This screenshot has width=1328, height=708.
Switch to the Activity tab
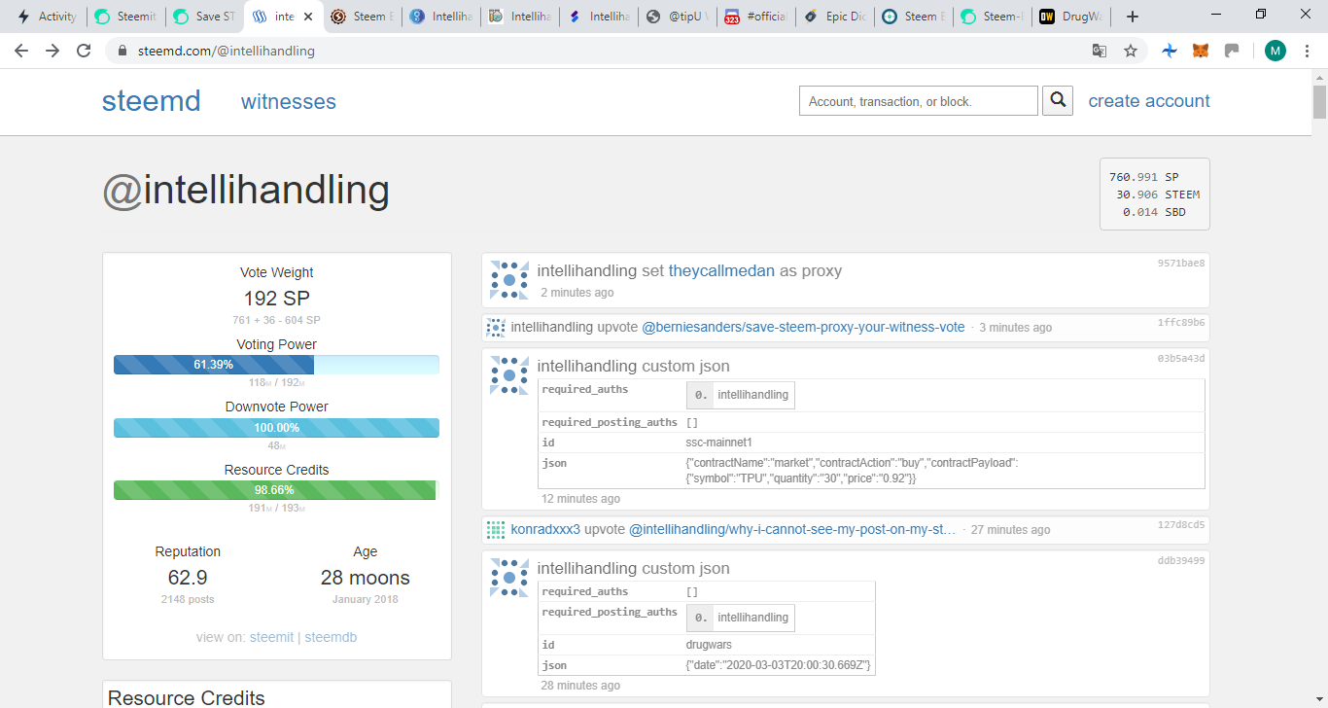coord(46,17)
